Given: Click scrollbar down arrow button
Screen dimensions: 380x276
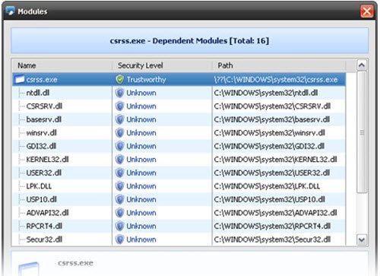Looking at the screenshot, I should tap(362, 240).
